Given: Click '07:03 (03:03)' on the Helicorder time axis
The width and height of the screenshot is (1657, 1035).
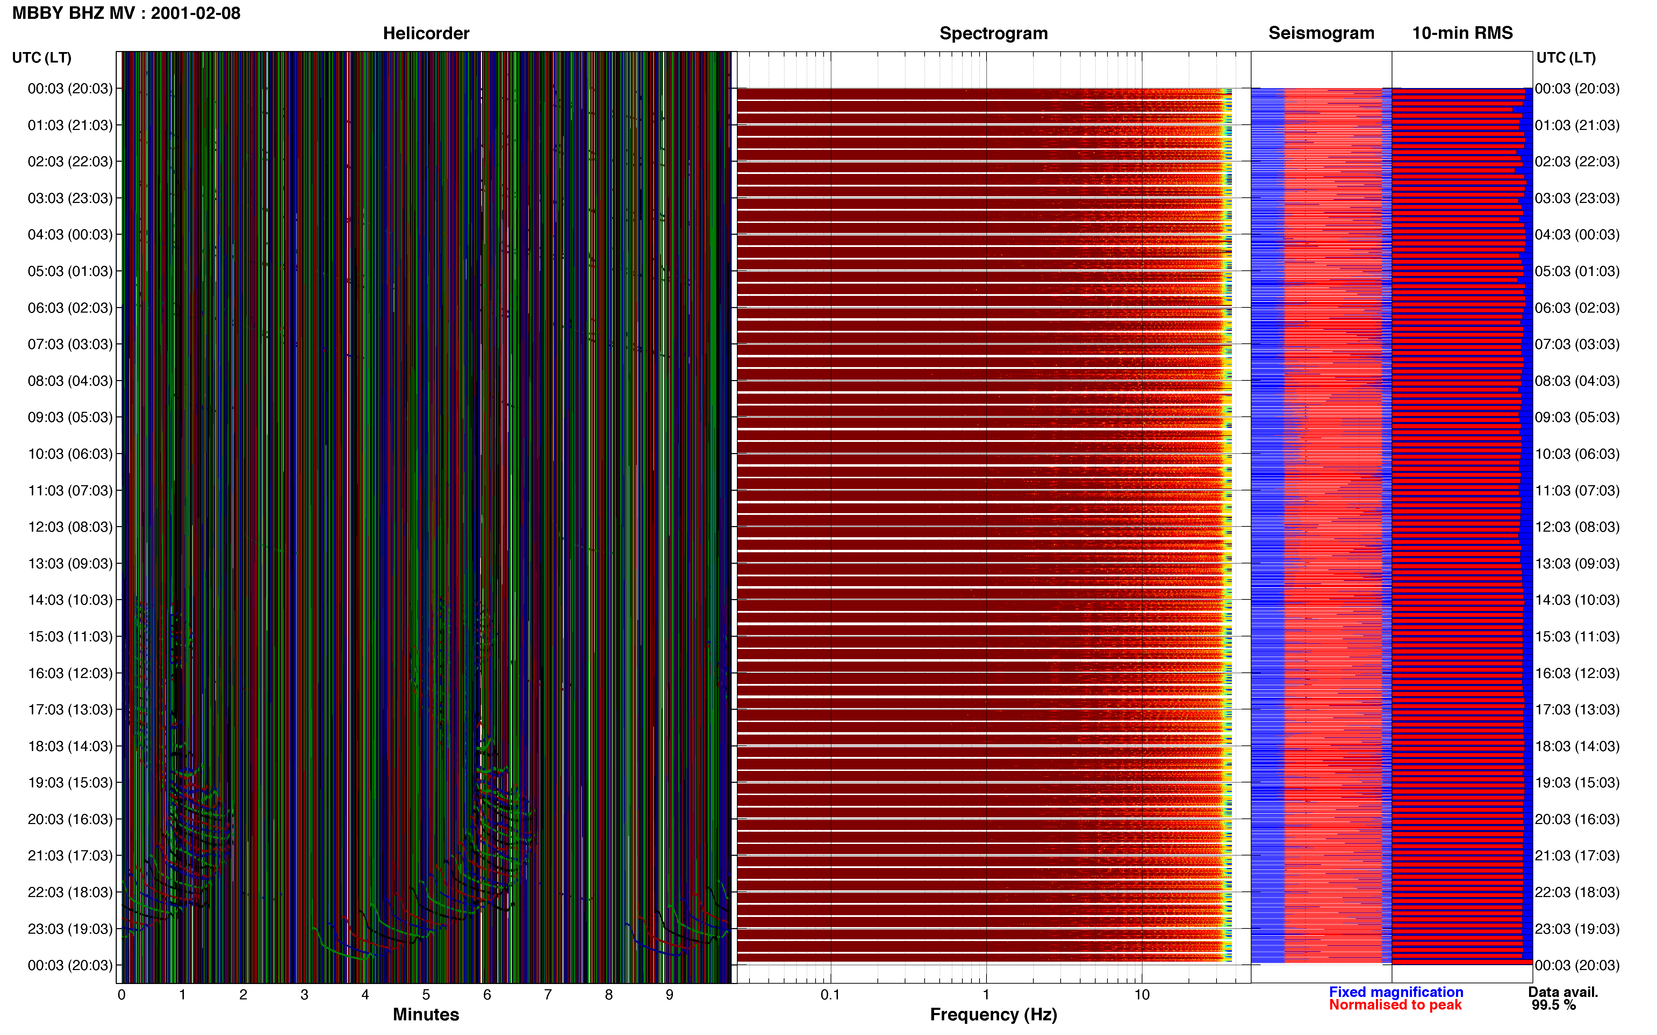Looking at the screenshot, I should (70, 344).
